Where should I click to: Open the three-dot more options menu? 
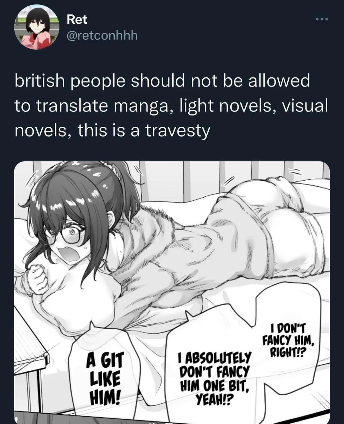[322, 19]
